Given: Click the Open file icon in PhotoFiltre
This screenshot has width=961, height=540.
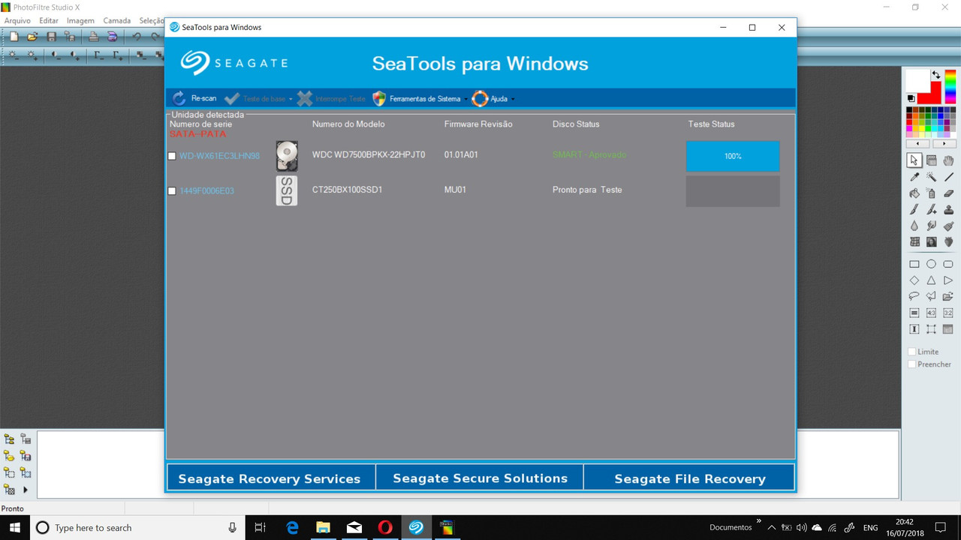Looking at the screenshot, I should click(32, 36).
